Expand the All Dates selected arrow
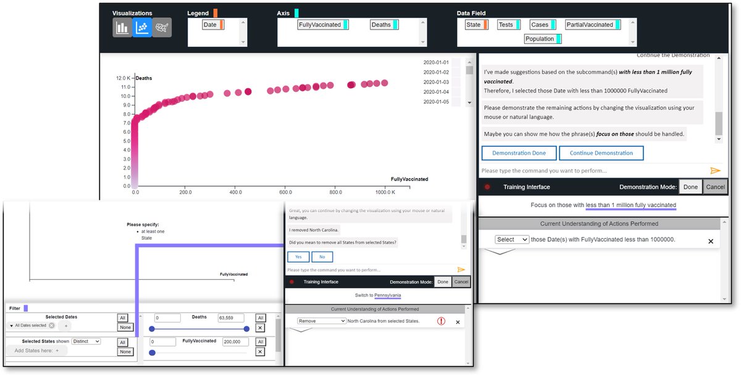 11,325
